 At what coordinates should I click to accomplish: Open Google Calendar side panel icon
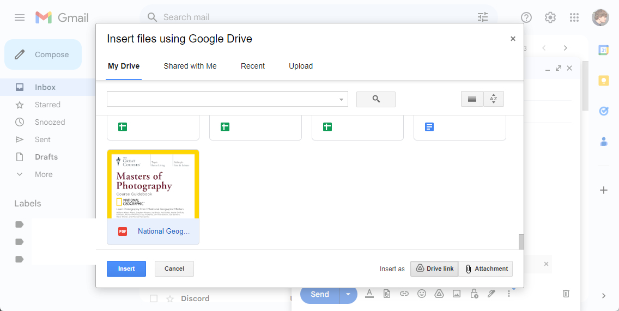pyautogui.click(x=604, y=50)
